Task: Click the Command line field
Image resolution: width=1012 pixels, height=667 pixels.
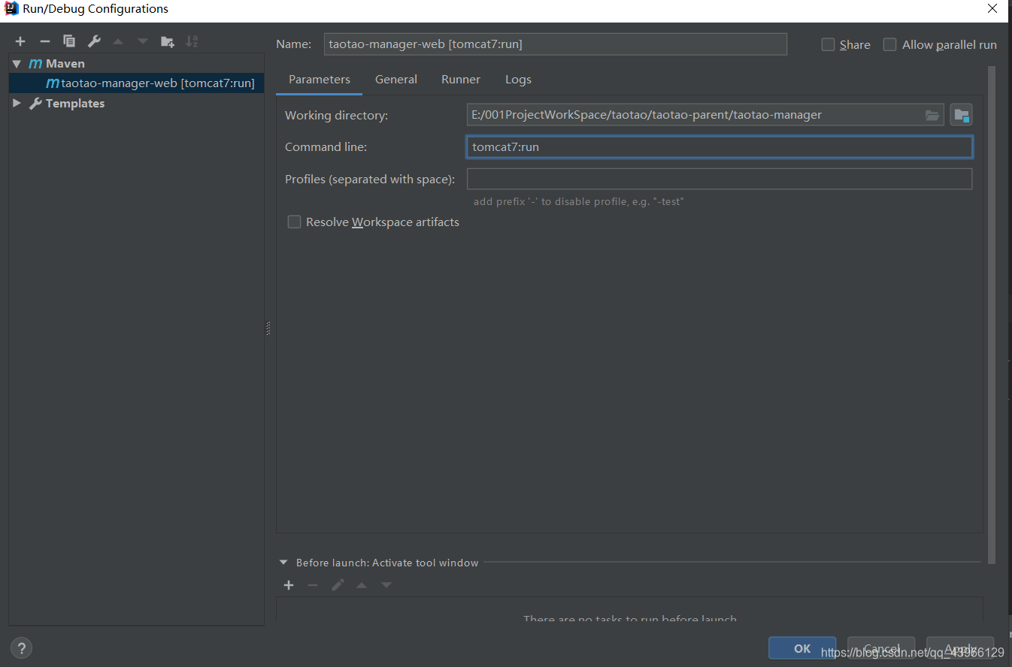Action: (x=720, y=146)
